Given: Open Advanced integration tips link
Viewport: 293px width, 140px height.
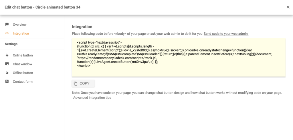Looking at the screenshot, I should pos(92,98).
